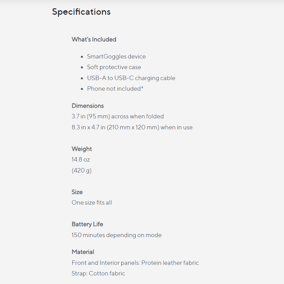Viewport: 284px width, 284px height.
Task: Click the Dimensions section heading
Action: 88,106
